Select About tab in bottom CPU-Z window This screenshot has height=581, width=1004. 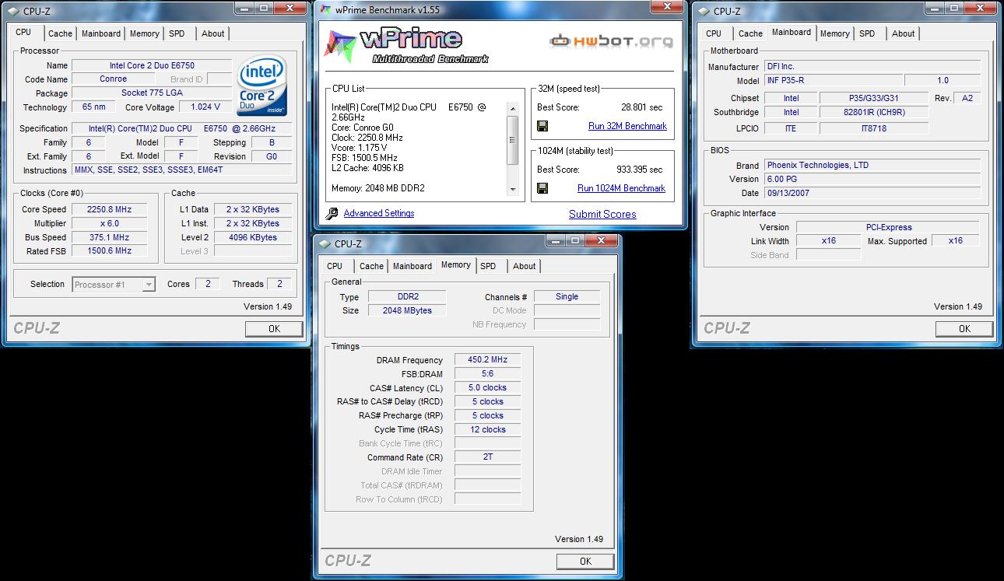[525, 266]
